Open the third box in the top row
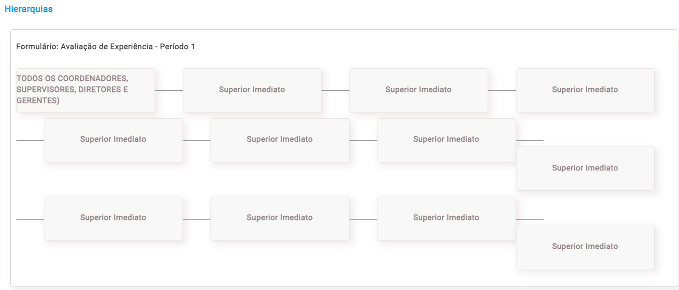Viewport: 679px width, 290px height. (x=418, y=90)
